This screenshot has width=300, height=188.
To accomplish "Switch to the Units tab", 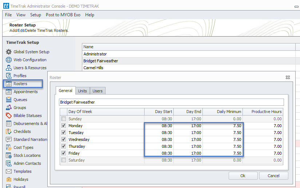I will click(82, 91).
